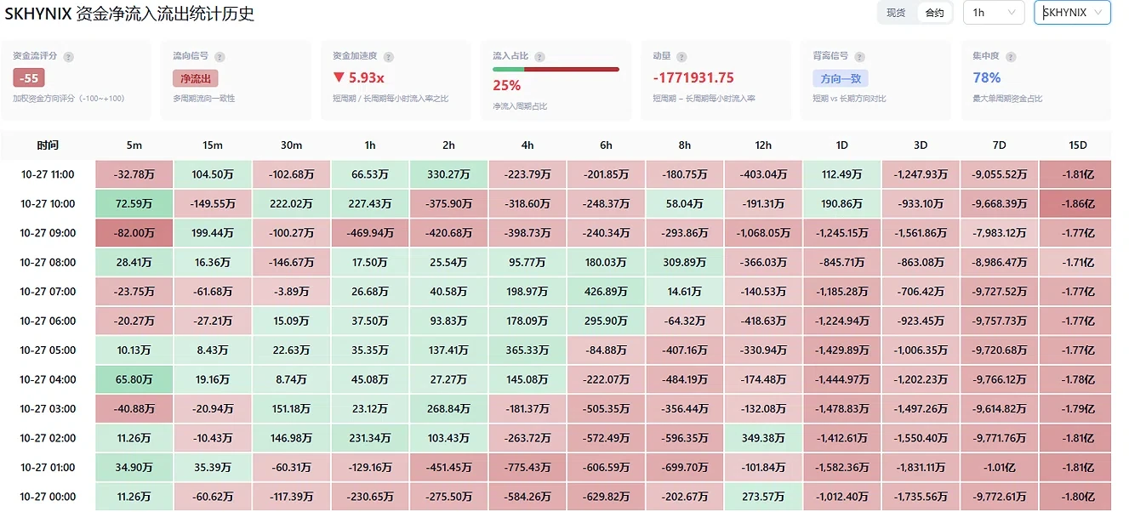This screenshot has height=512, width=1129.
Task: Click the 时间 column header
Action: [x=48, y=145]
